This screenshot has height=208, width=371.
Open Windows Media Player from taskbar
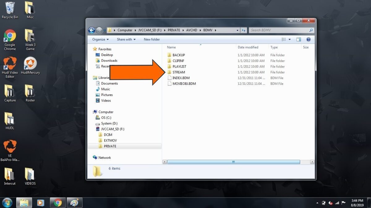click(41, 203)
